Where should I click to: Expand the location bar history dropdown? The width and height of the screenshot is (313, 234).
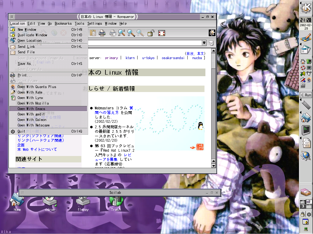(x=204, y=43)
